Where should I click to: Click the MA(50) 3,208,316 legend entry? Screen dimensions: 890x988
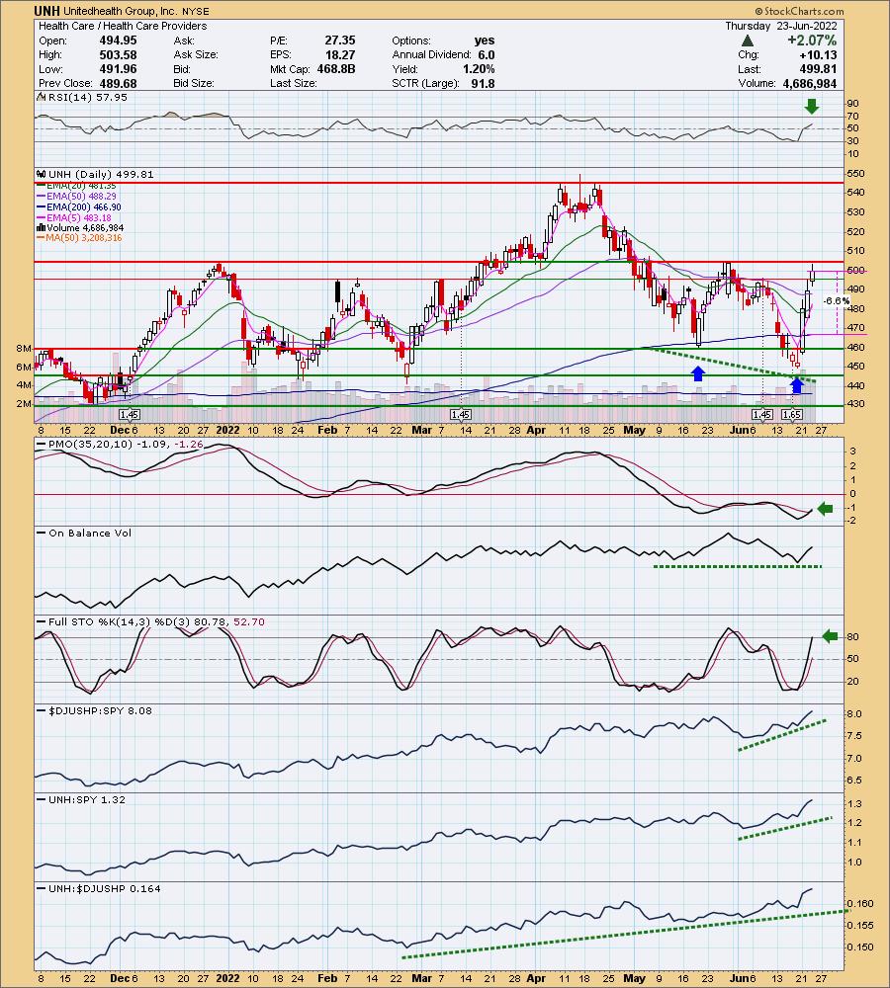(x=79, y=238)
